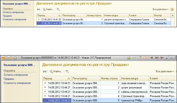Image resolution: width=177 pixels, height=103 pixels.
Task: Click Оказание услуги 000... heading in the 14.08.2012 window panel
Action: click(x=19, y=65)
